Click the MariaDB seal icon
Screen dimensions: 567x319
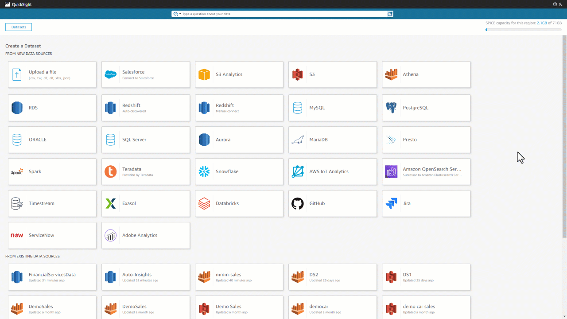point(298,140)
